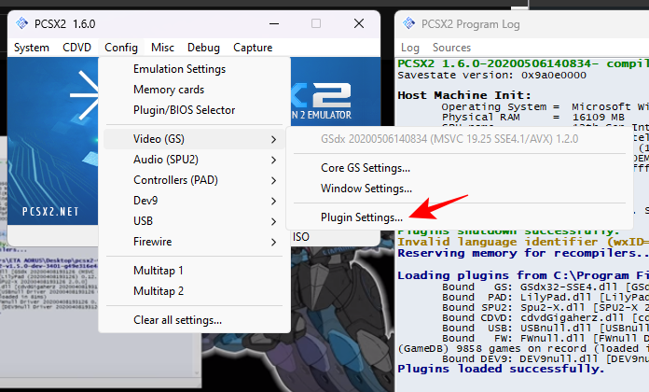This screenshot has height=392, width=649.
Task: Click 'Plugins loaded successfully.' log line
Action: click(x=501, y=369)
